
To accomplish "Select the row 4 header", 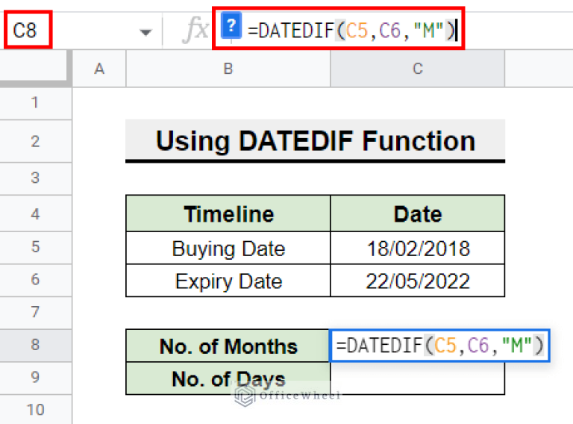I will tap(36, 213).
